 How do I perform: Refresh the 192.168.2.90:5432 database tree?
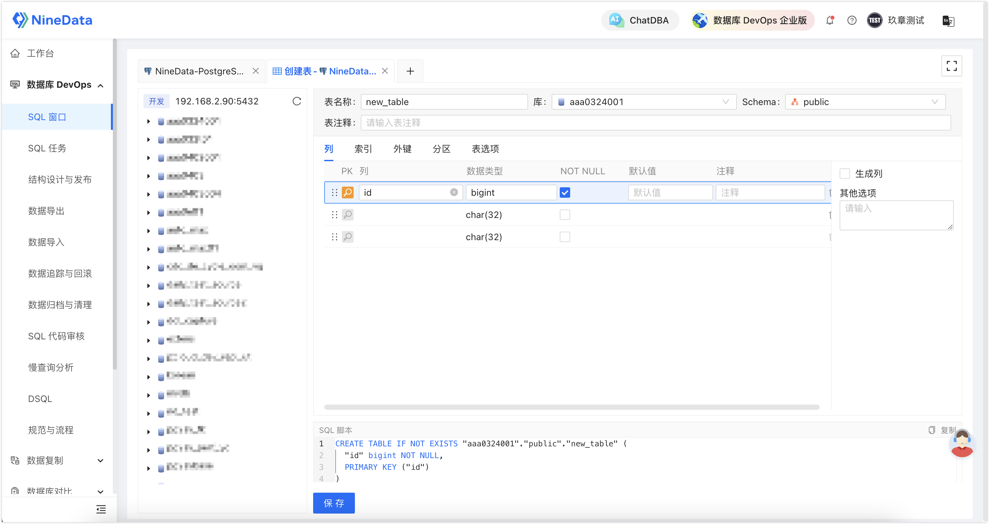coord(297,101)
